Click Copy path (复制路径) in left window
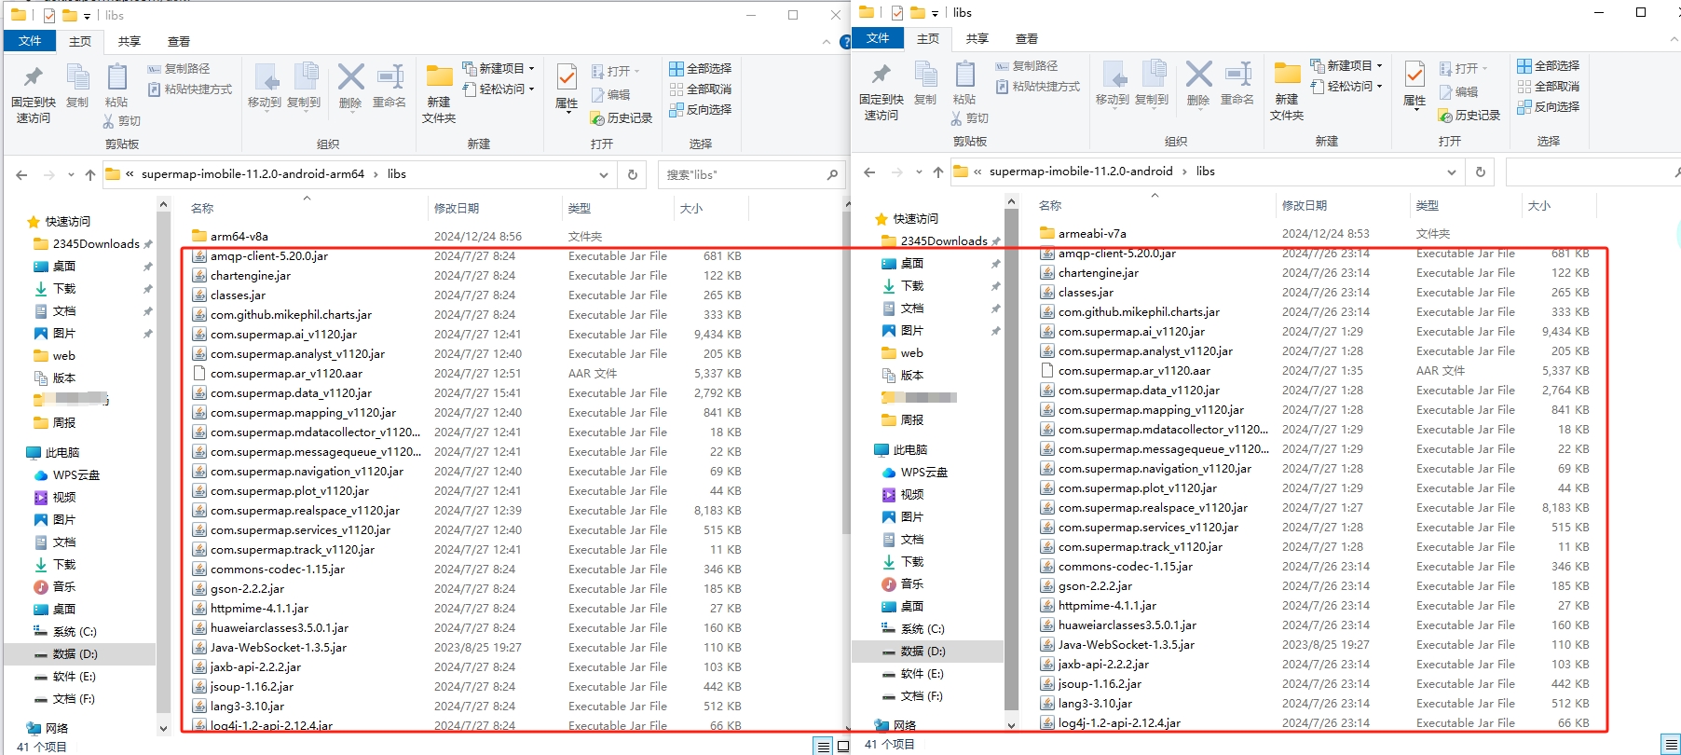 (178, 69)
